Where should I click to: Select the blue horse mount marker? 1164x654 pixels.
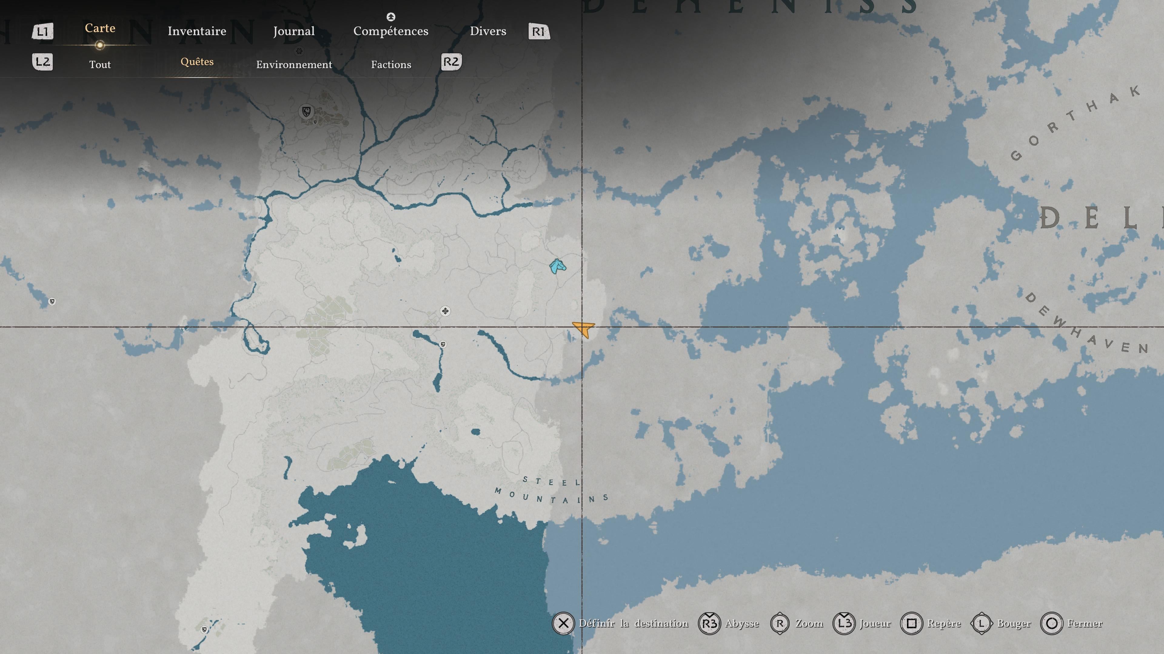557,266
